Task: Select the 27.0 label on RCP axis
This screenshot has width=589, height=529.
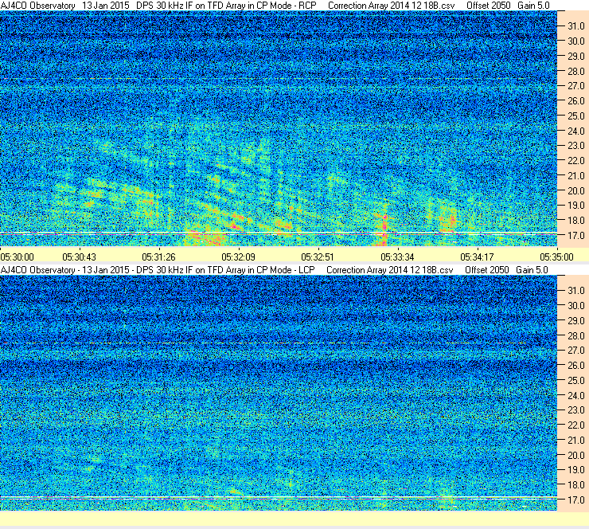Action: pos(576,86)
